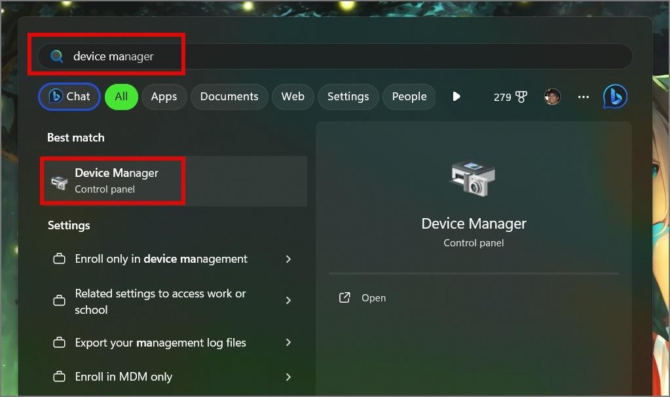Open the Bing Chat filter
This screenshot has height=397, width=670.
pos(69,96)
